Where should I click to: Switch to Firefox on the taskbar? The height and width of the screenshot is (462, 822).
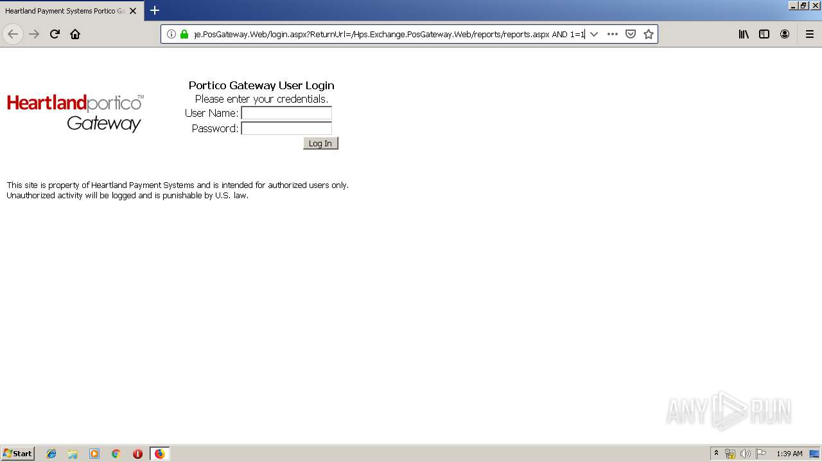[159, 454]
